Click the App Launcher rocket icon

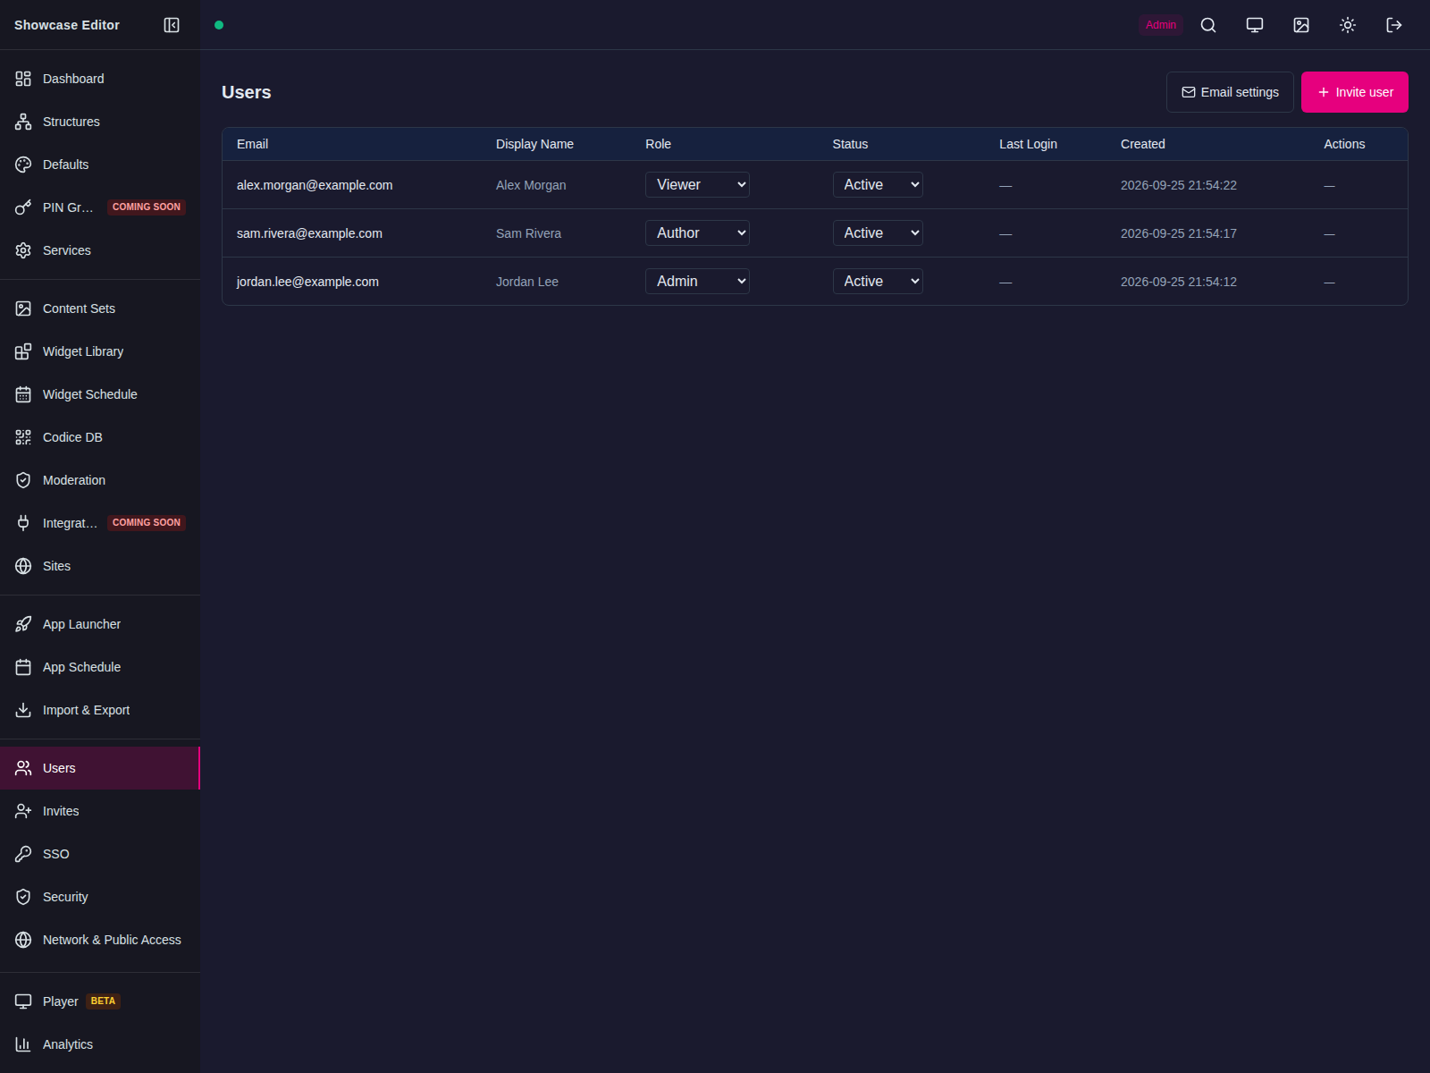[x=23, y=624]
